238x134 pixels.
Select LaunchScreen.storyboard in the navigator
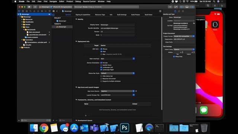38,35
